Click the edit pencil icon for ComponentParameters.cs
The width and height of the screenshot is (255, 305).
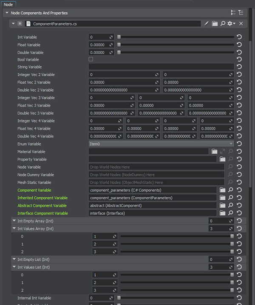(x=207, y=23)
